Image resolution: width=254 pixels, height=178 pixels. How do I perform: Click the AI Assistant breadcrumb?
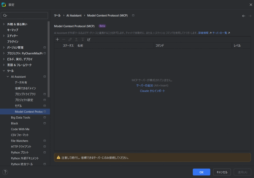(x=74, y=16)
